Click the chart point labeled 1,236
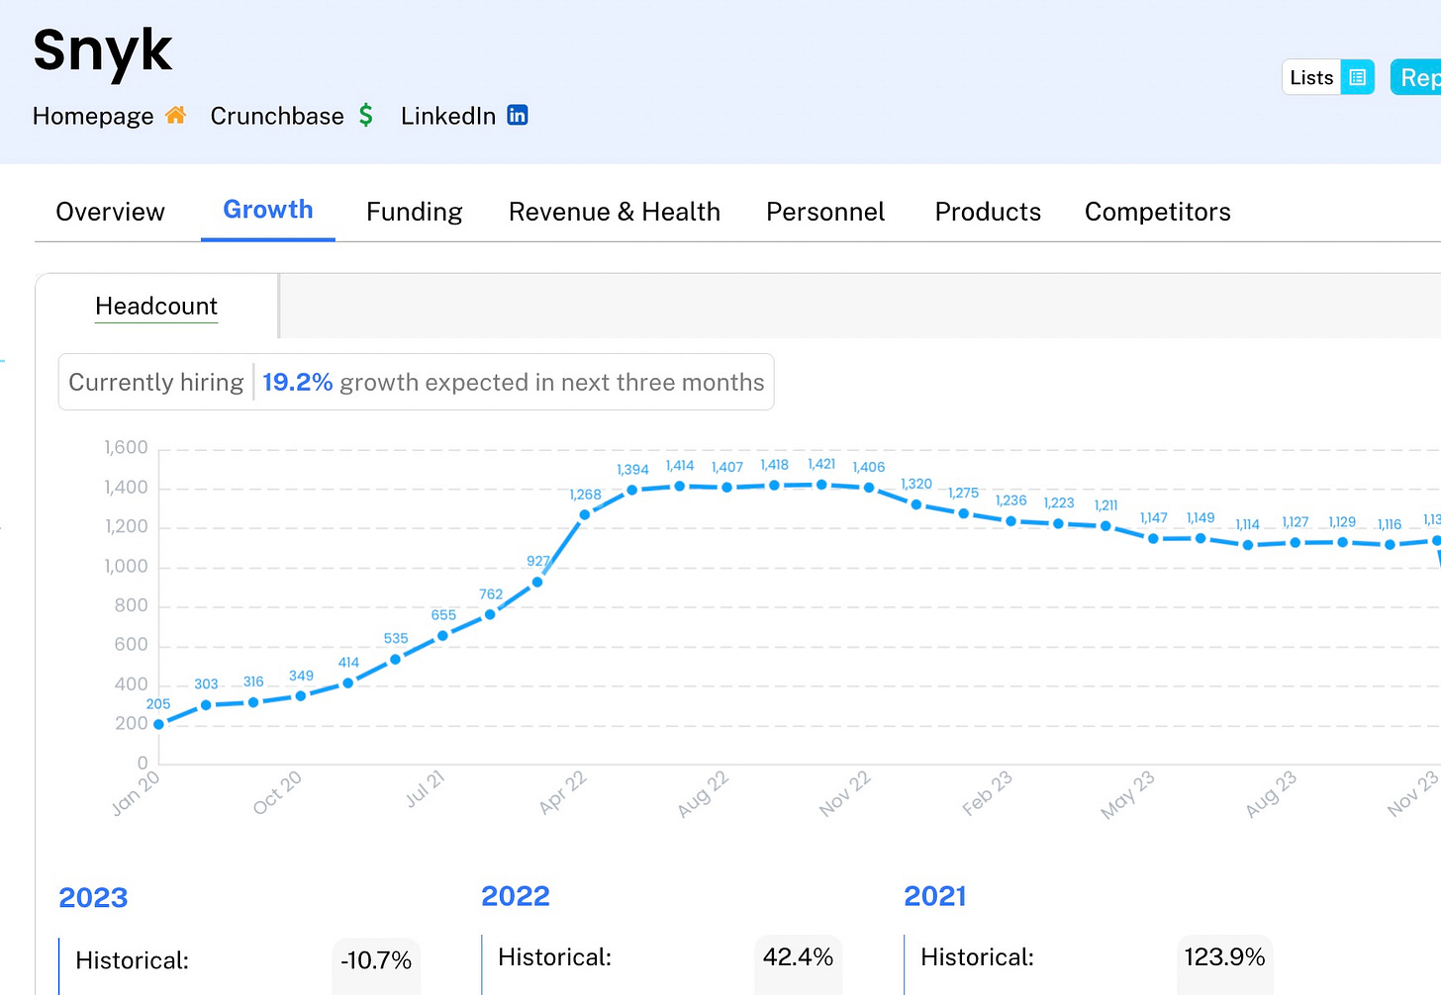 pyautogui.click(x=1010, y=521)
